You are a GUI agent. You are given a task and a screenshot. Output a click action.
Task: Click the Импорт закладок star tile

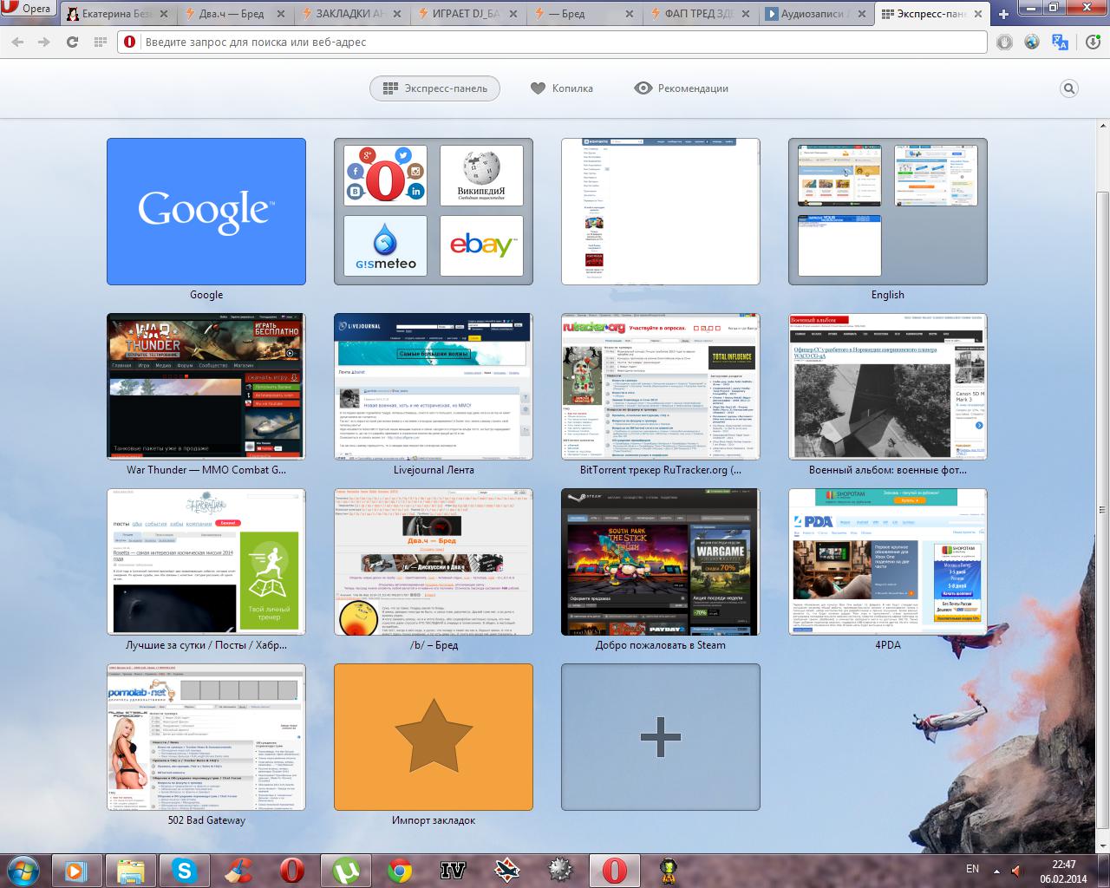pos(434,737)
